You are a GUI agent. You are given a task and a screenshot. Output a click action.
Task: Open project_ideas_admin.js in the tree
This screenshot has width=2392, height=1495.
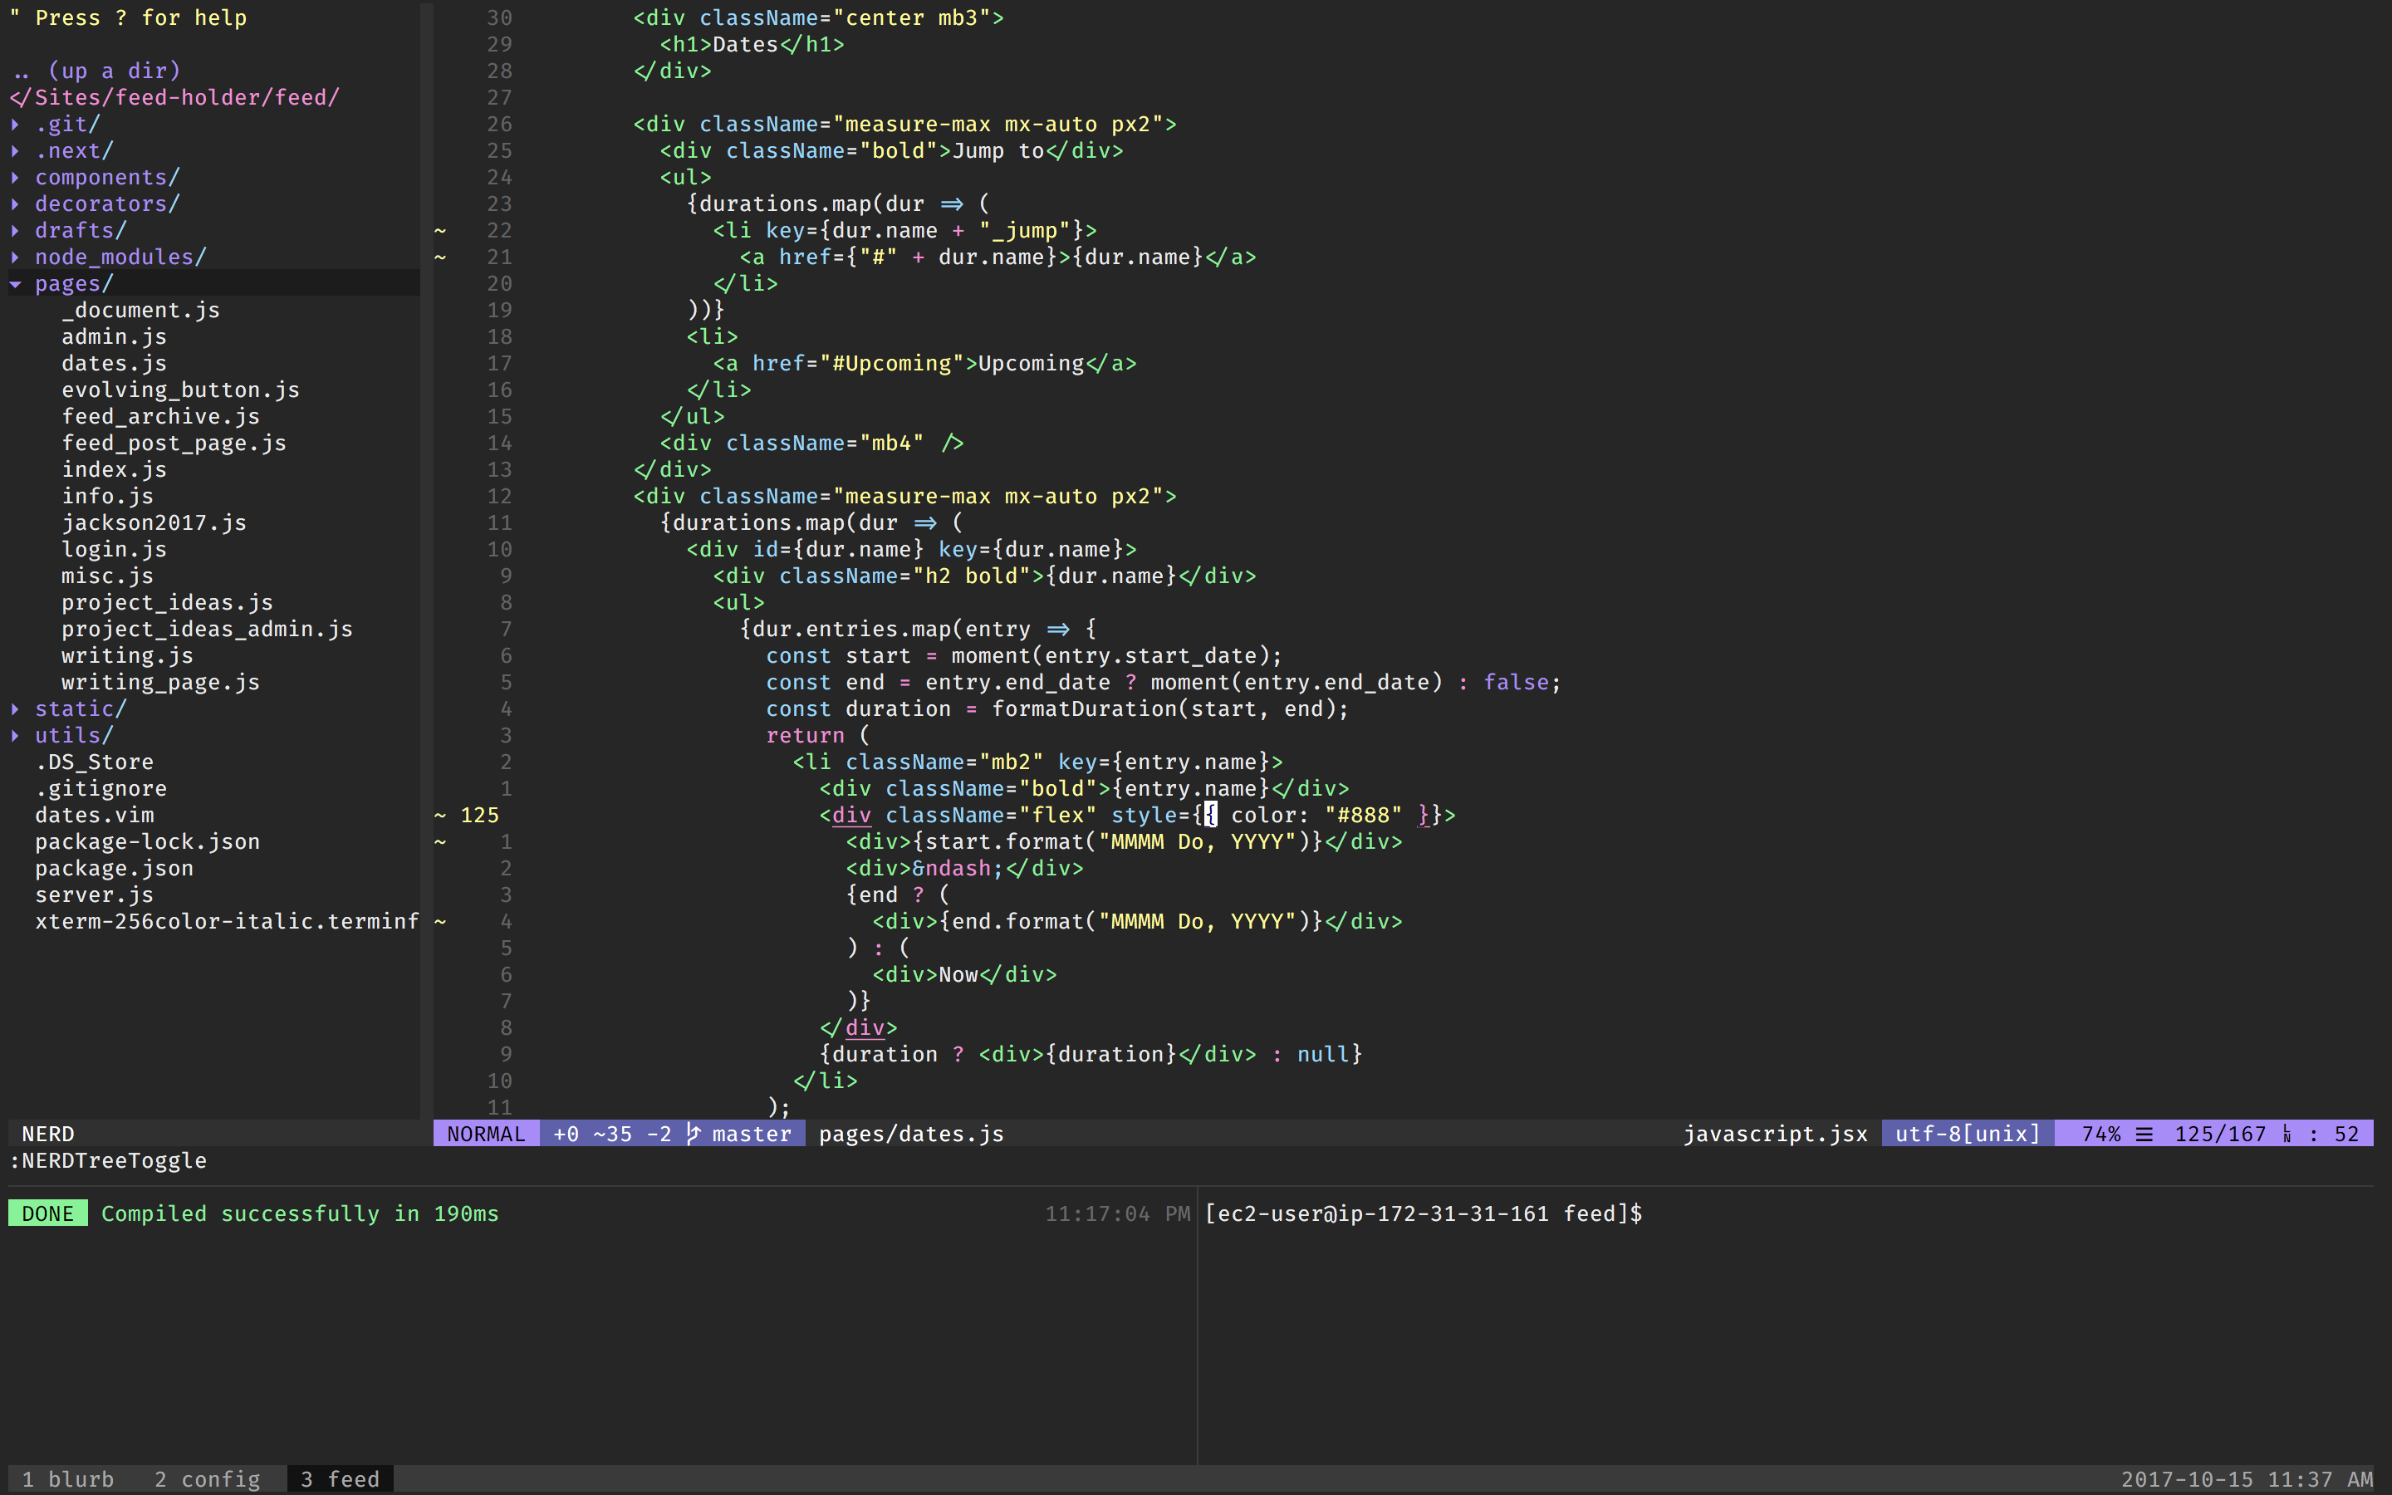[208, 630]
